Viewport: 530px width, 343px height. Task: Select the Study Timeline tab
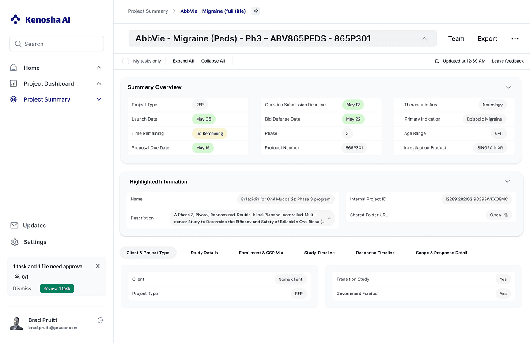tap(319, 253)
